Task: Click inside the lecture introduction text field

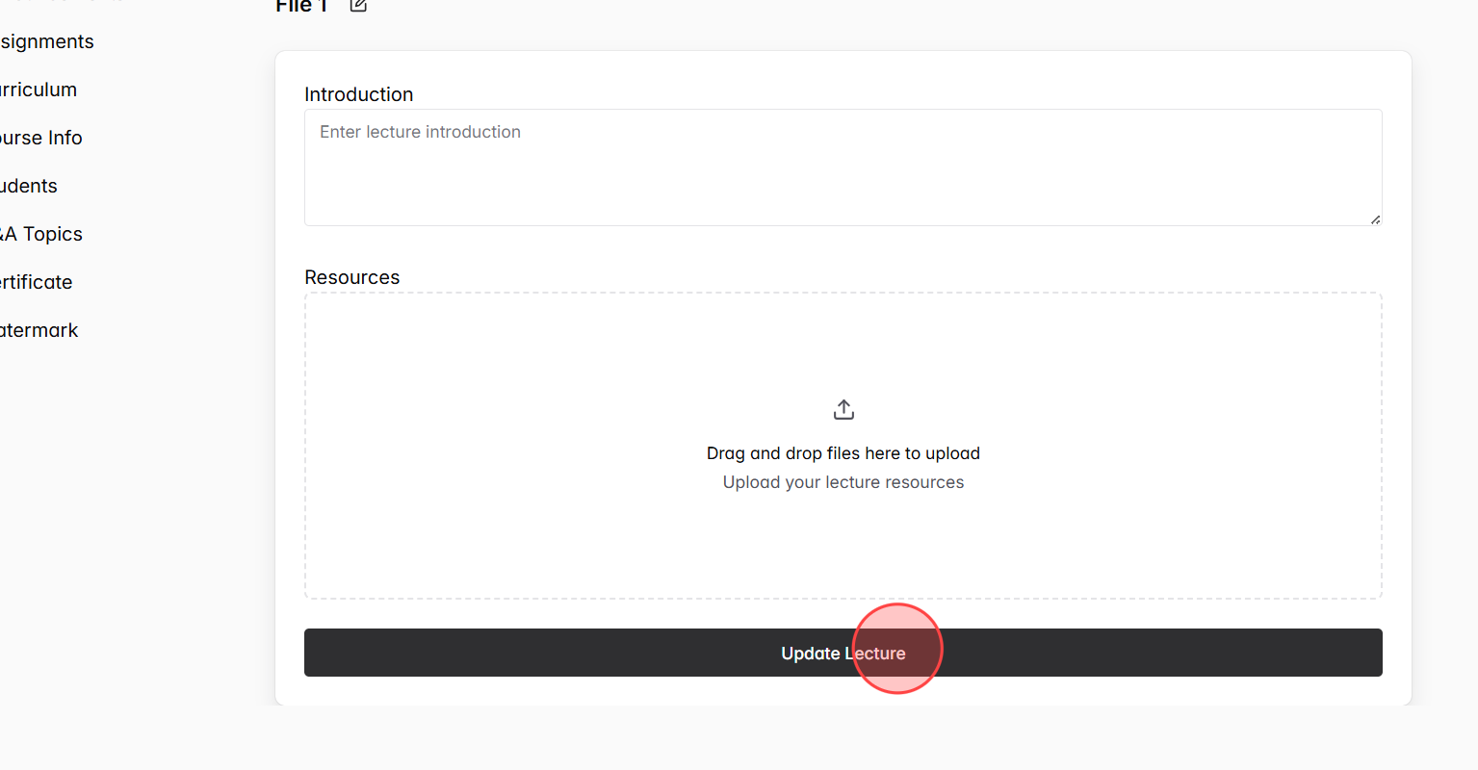Action: 843,168
